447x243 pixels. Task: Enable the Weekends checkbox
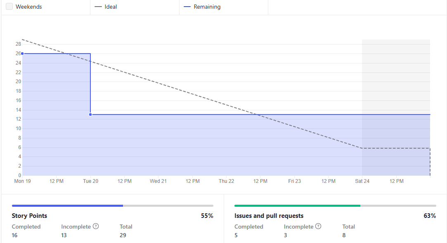pyautogui.click(x=9, y=7)
